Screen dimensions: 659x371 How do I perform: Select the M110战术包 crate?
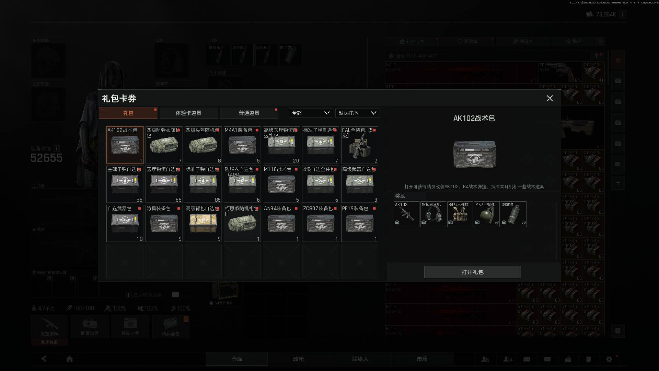click(x=281, y=184)
